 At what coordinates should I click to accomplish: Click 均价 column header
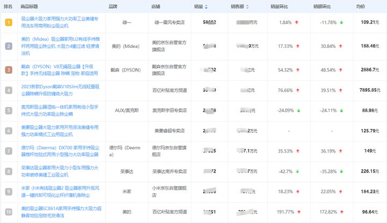tap(361, 6)
